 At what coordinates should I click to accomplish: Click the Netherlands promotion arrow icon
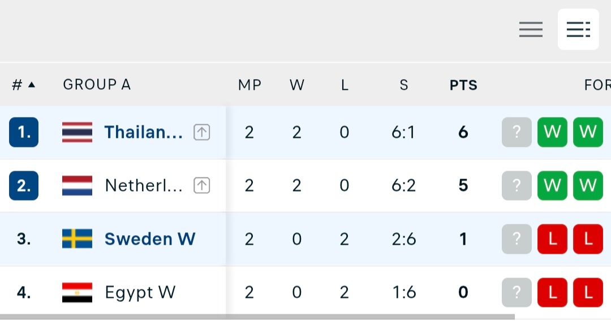click(202, 185)
